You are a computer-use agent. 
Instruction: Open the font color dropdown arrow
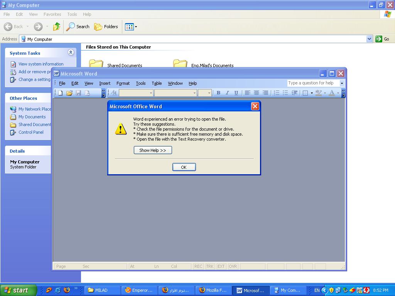pos(338,93)
